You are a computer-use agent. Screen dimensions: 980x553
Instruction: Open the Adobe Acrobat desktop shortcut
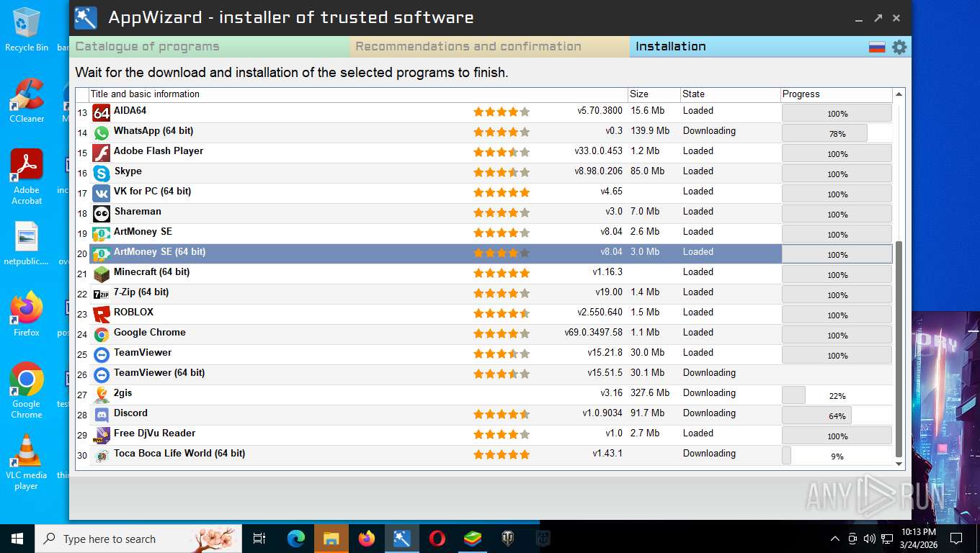click(x=27, y=177)
